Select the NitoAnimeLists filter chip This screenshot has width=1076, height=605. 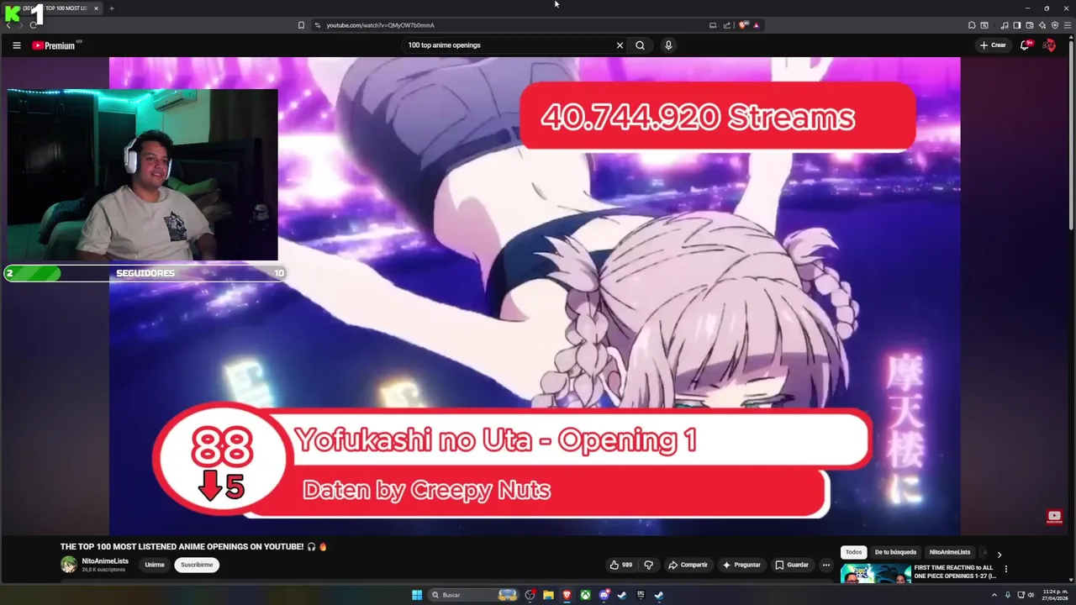950,552
